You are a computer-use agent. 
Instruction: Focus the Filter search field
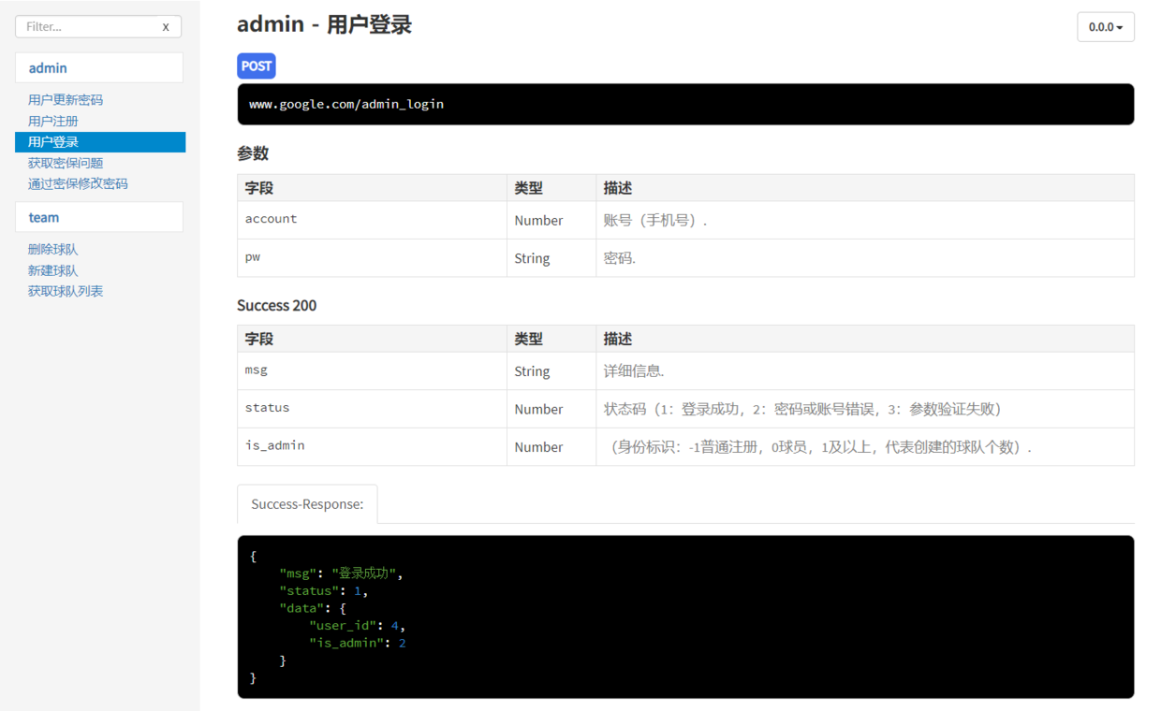(x=98, y=26)
